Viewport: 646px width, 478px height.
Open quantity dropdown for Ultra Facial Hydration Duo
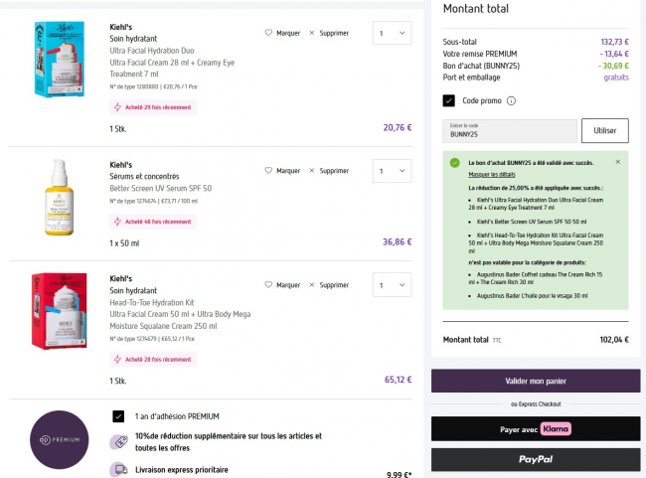click(391, 34)
